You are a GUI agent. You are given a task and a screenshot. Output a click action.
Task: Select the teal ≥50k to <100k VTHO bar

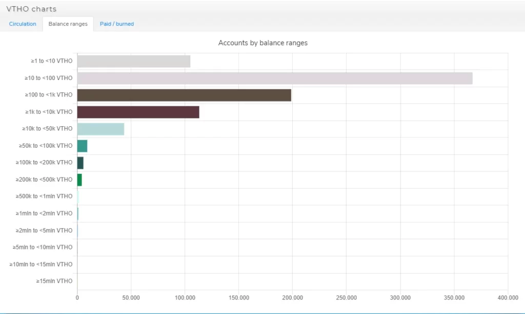click(x=82, y=146)
